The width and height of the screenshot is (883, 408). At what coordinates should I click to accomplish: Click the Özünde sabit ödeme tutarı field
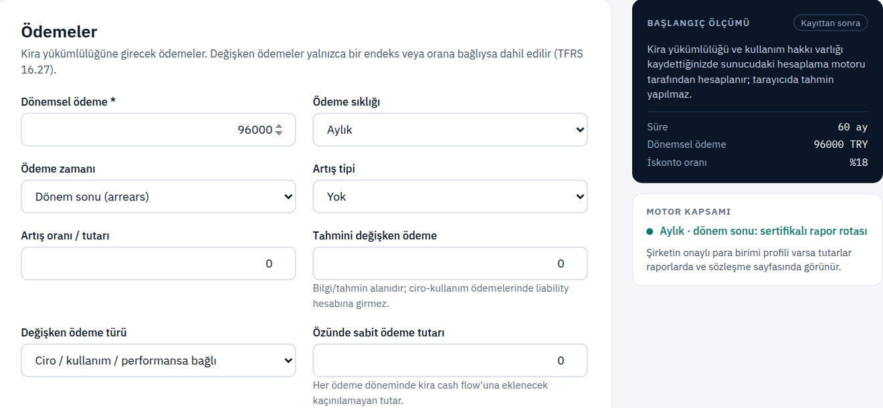(x=450, y=361)
